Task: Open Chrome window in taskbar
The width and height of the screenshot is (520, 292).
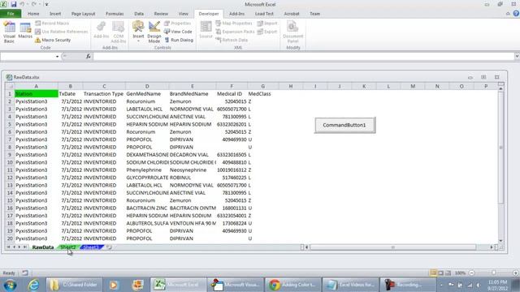Action: point(292,285)
